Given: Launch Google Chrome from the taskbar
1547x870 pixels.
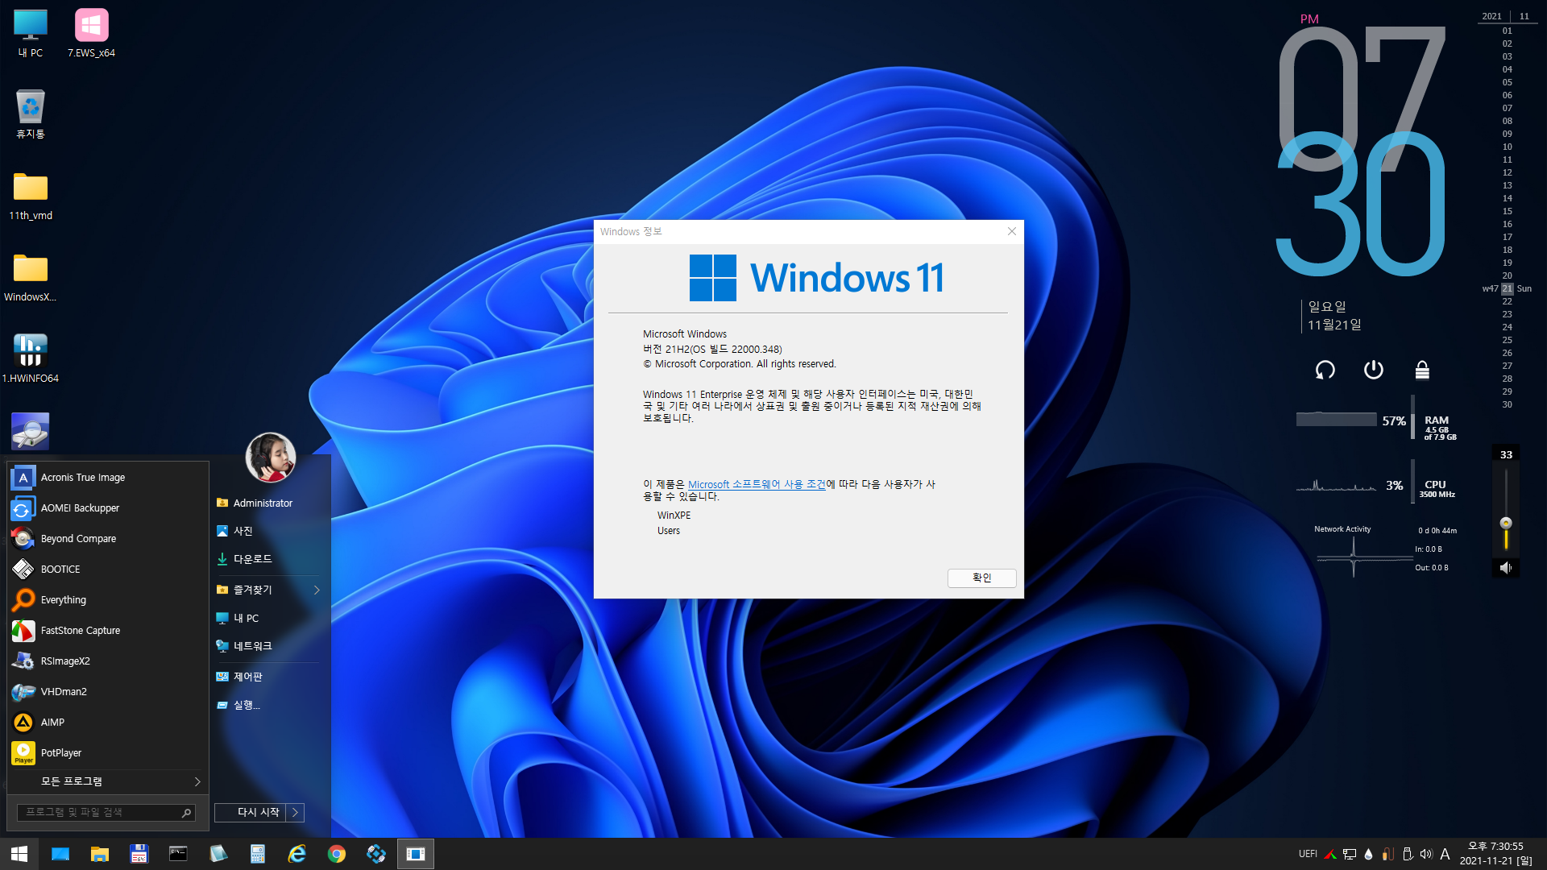Looking at the screenshot, I should (x=337, y=854).
